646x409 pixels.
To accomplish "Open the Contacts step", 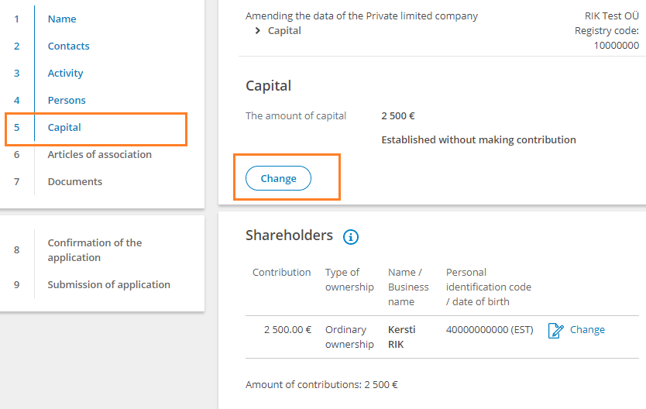I will pyautogui.click(x=68, y=46).
